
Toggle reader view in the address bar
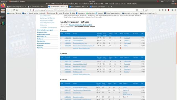(x=137, y=10)
